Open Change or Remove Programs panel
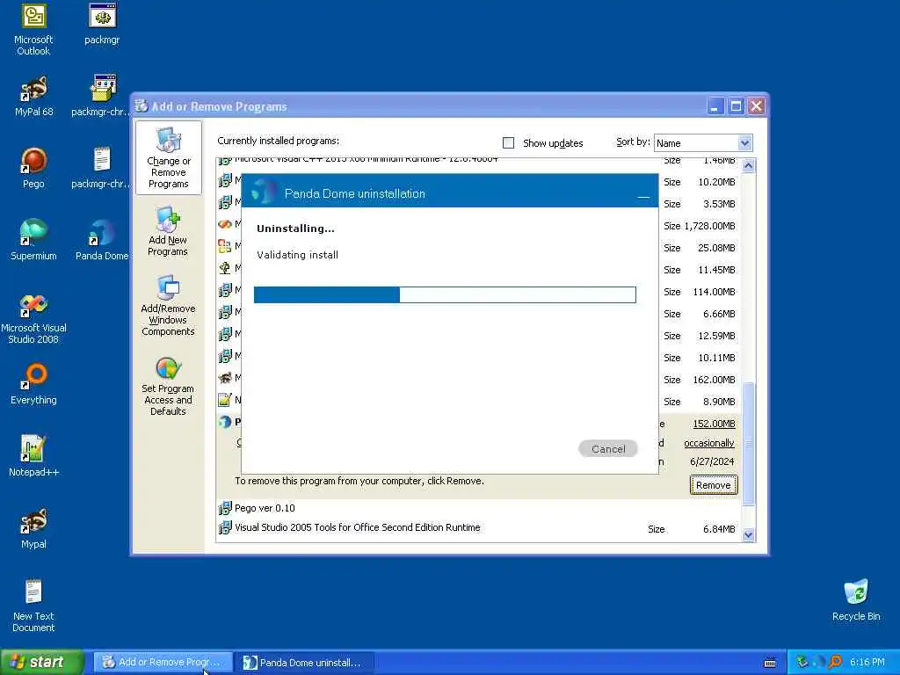900x675 pixels. pyautogui.click(x=168, y=158)
